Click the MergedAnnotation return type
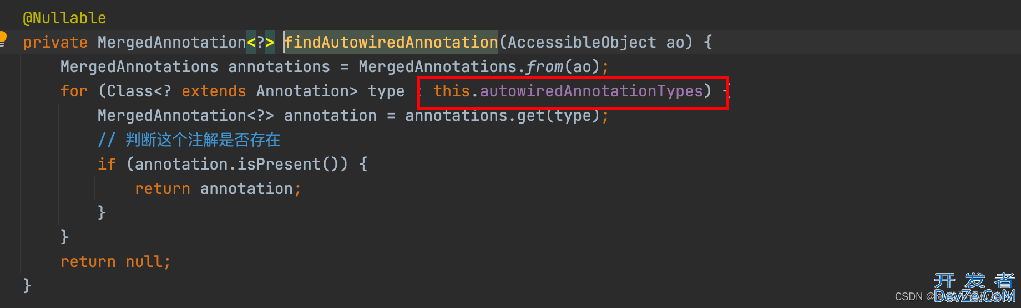This screenshot has height=308, width=1021. coord(171,42)
